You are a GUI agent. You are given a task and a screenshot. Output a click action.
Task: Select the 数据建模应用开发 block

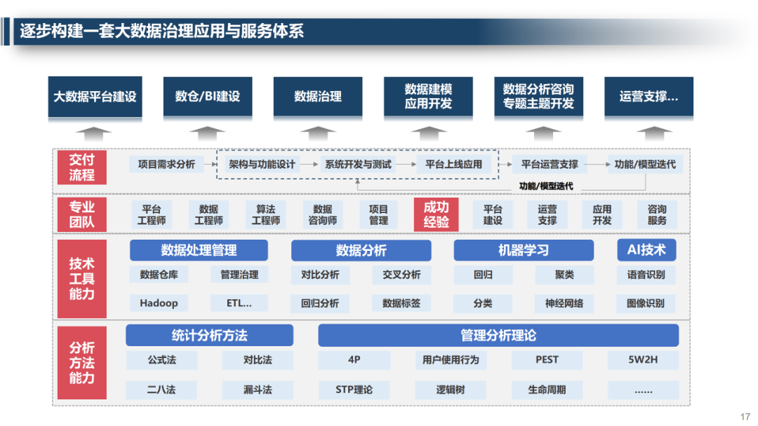(427, 97)
